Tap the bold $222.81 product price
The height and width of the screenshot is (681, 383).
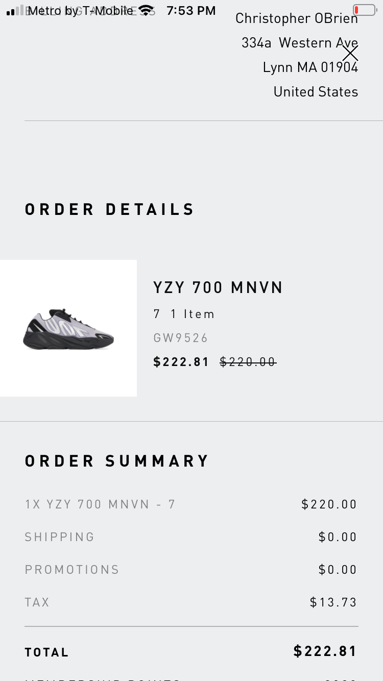181,362
